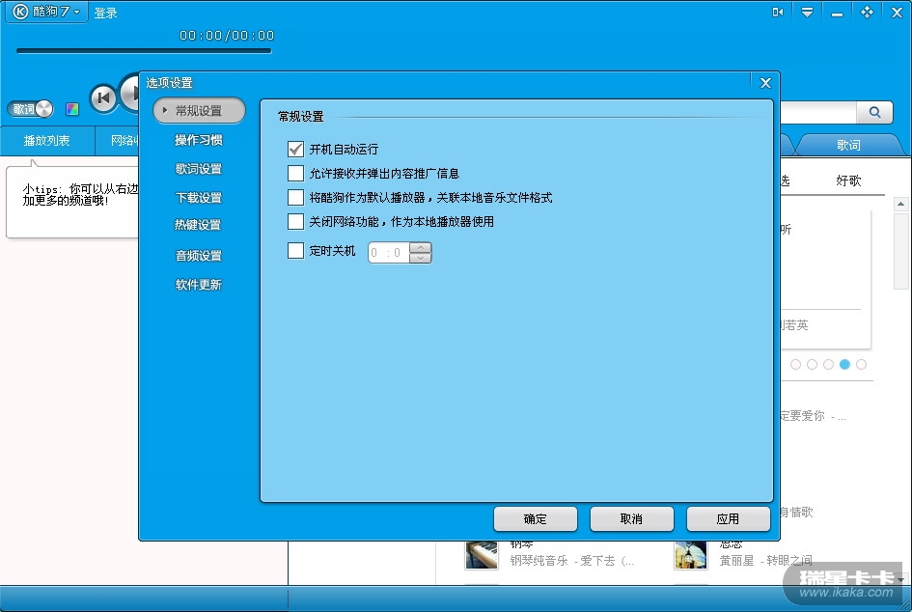
Task: Decrease shutdown timer with down arrow
Action: tap(421, 258)
